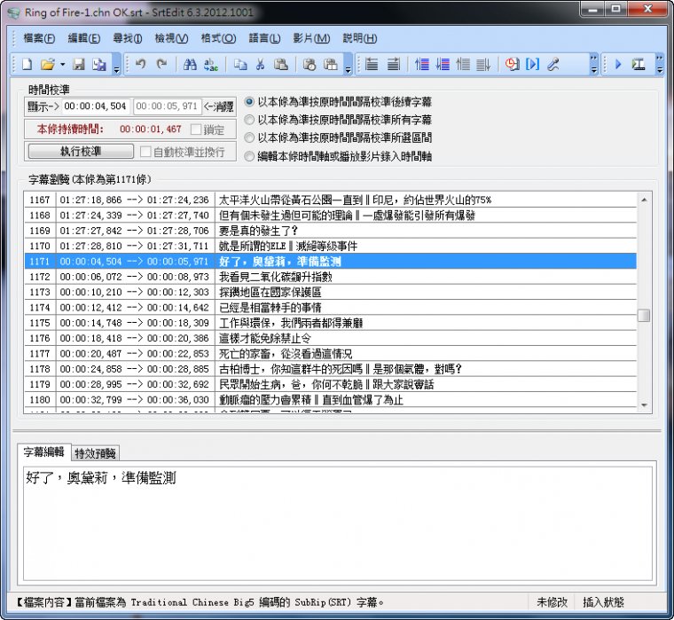Open Find with the binoculars icon
This screenshot has width=674, height=620.
190,65
